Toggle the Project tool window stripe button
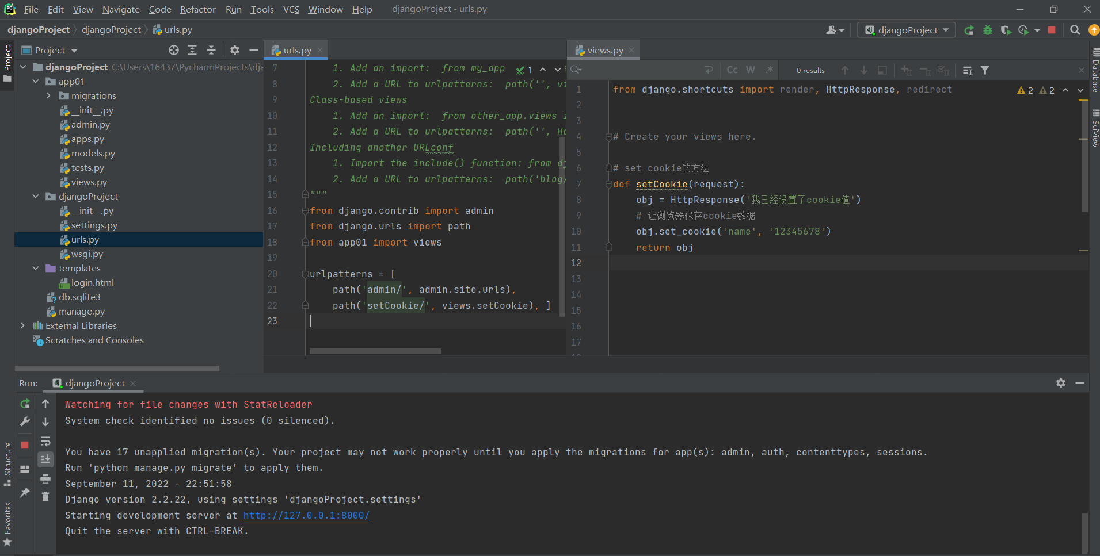The image size is (1100, 556). pos(7,64)
